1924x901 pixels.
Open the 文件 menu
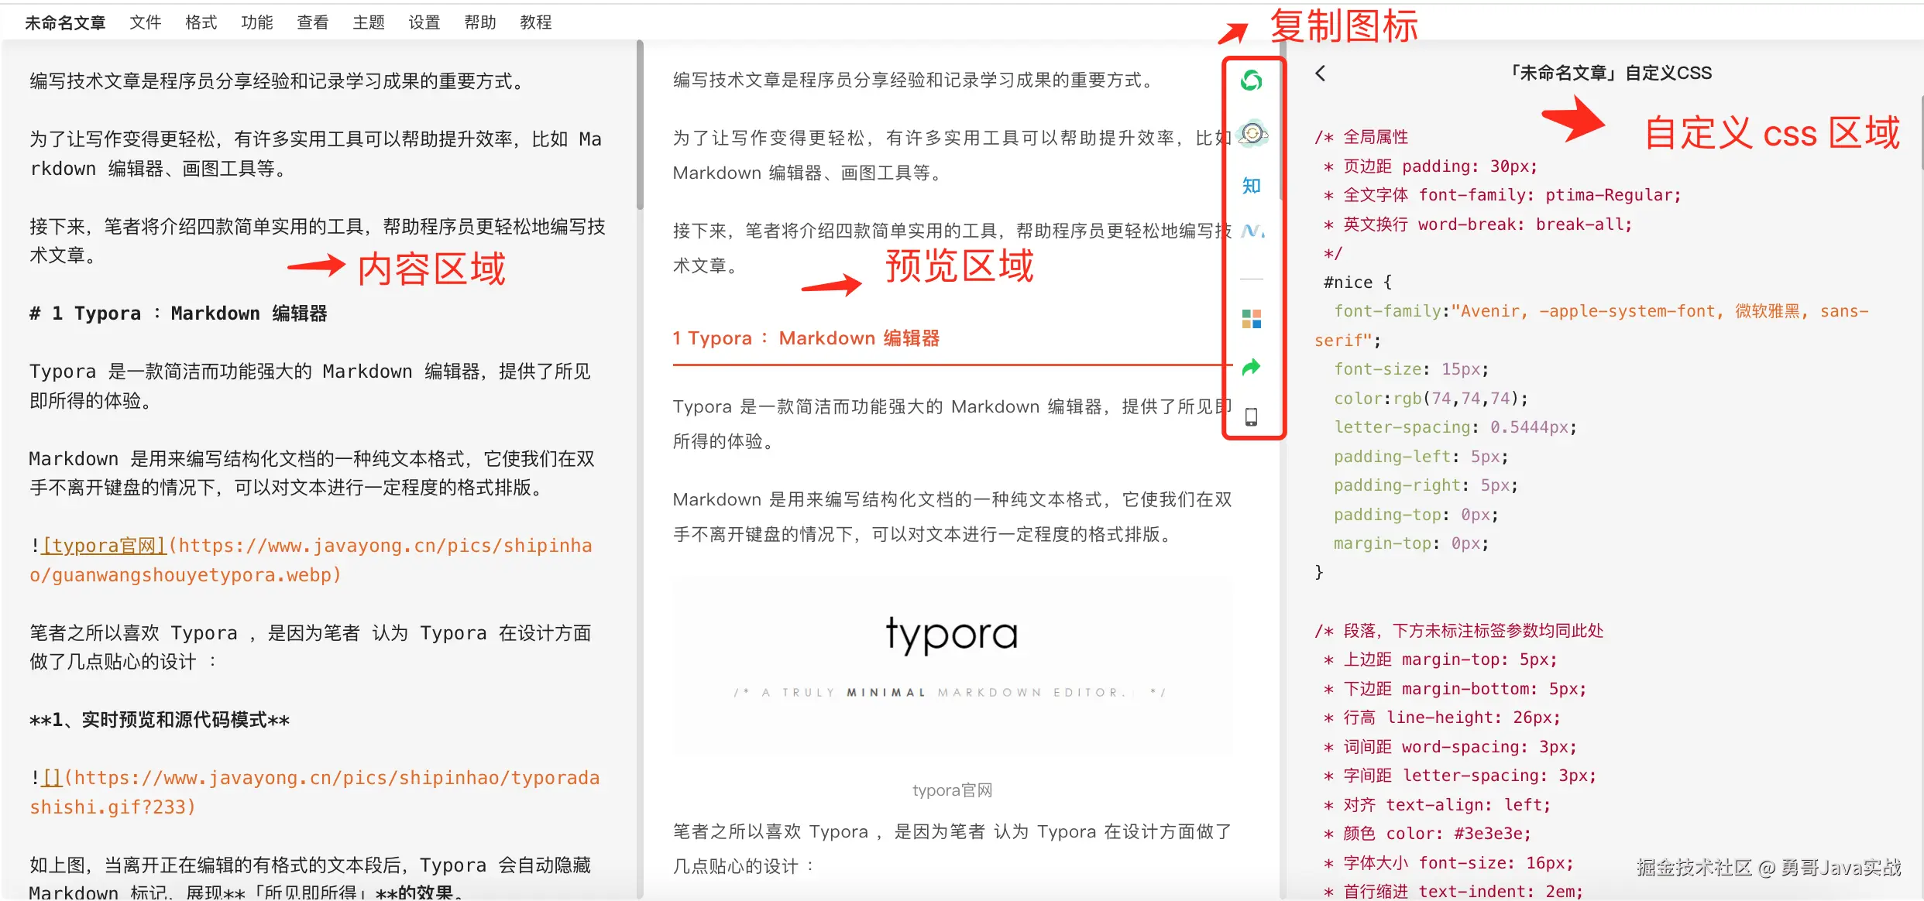(145, 22)
